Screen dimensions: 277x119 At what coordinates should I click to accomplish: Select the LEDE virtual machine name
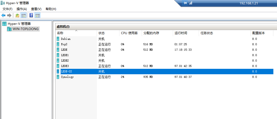point(64,50)
